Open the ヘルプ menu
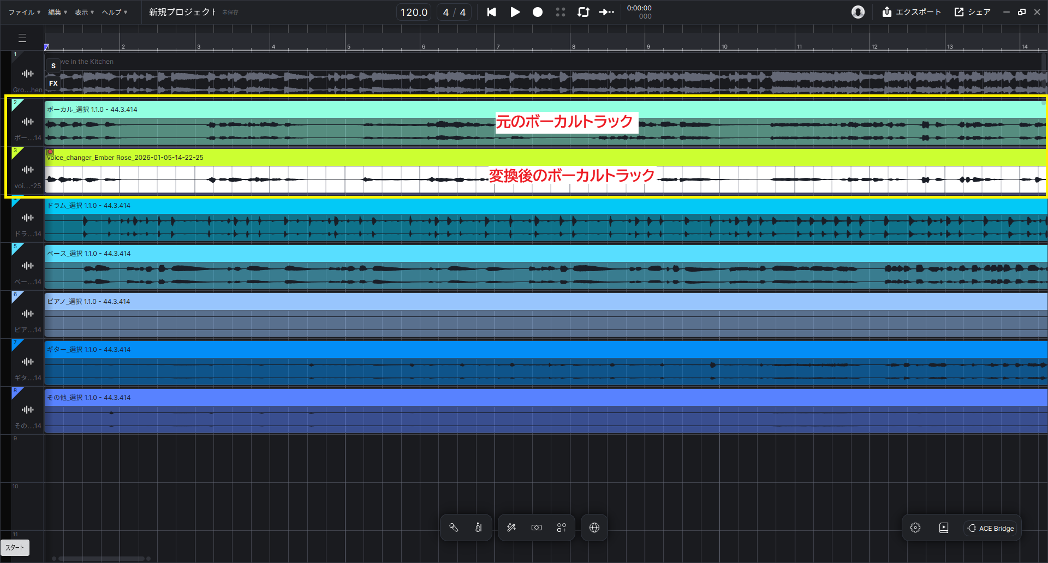The width and height of the screenshot is (1048, 563). [114, 12]
